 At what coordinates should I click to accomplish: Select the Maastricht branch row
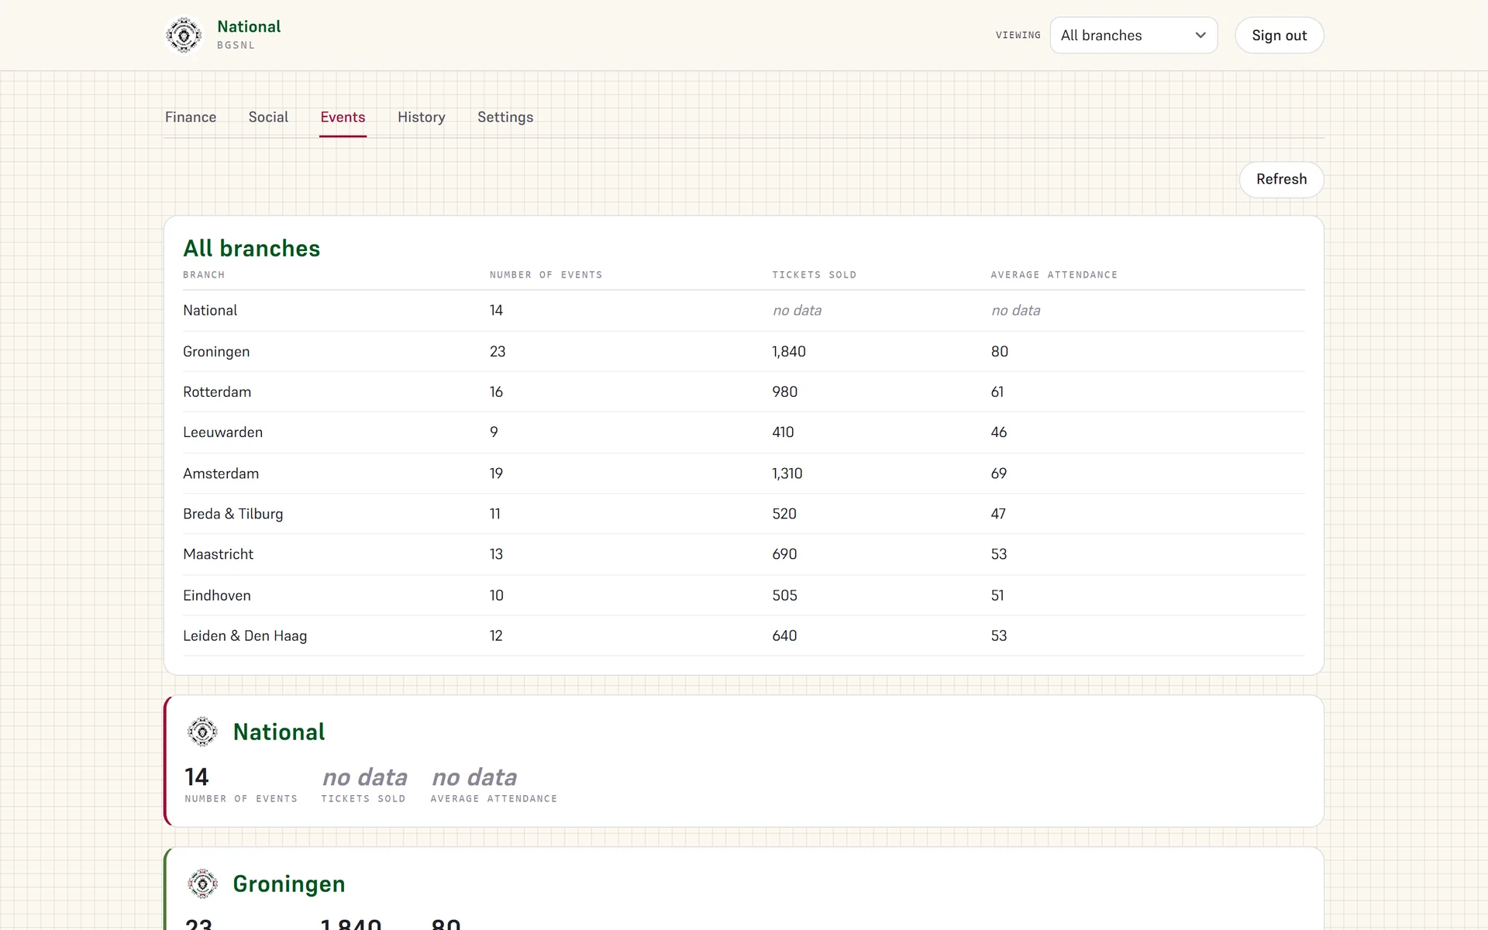744,554
